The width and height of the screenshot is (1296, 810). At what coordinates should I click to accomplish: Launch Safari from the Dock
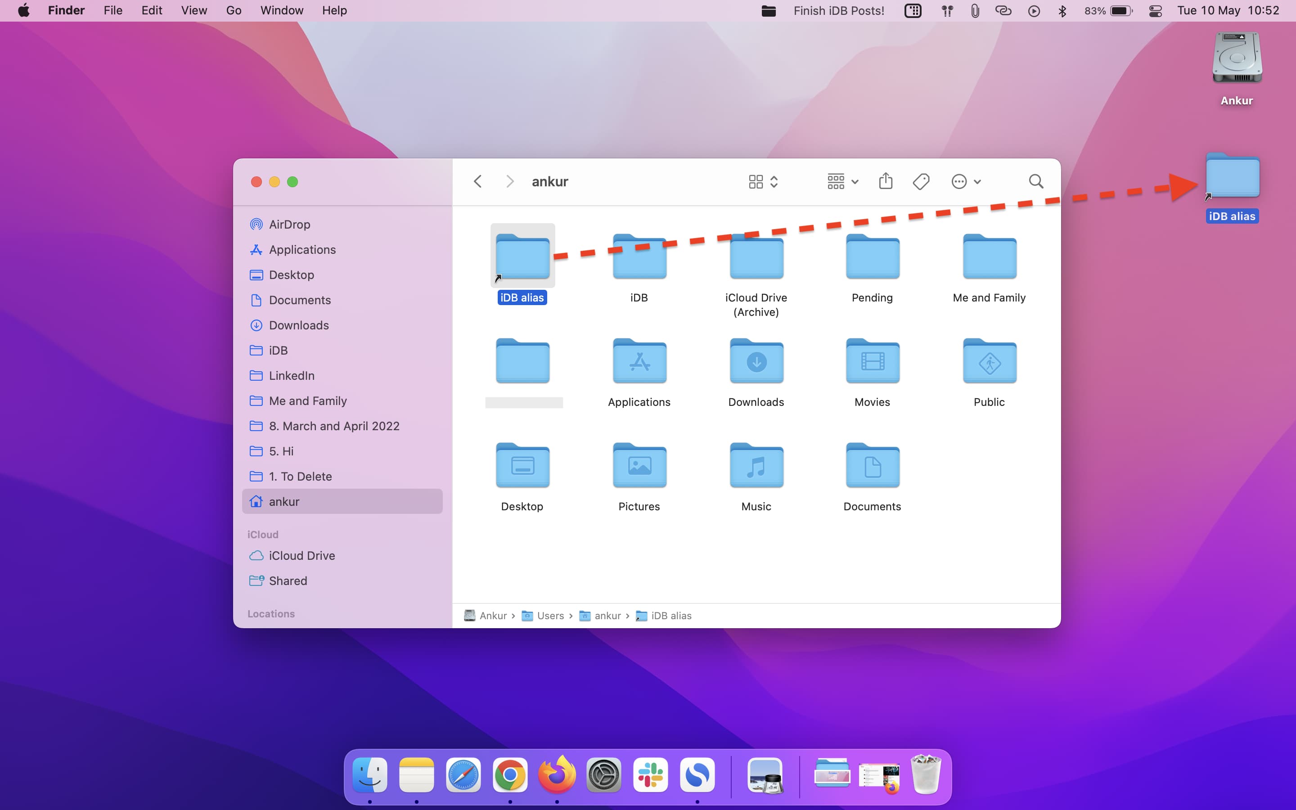(x=463, y=774)
